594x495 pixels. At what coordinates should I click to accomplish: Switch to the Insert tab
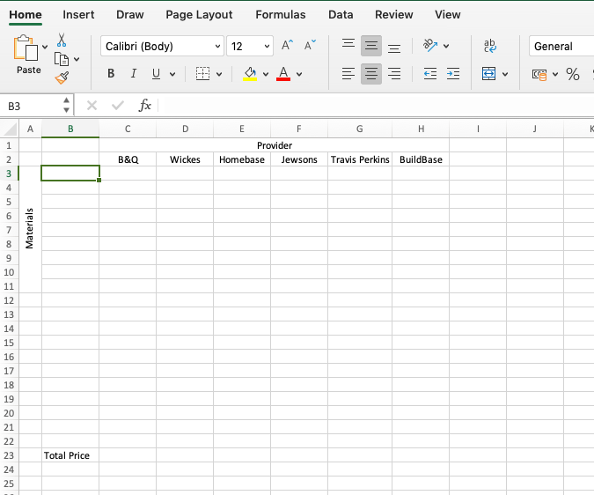click(x=78, y=14)
